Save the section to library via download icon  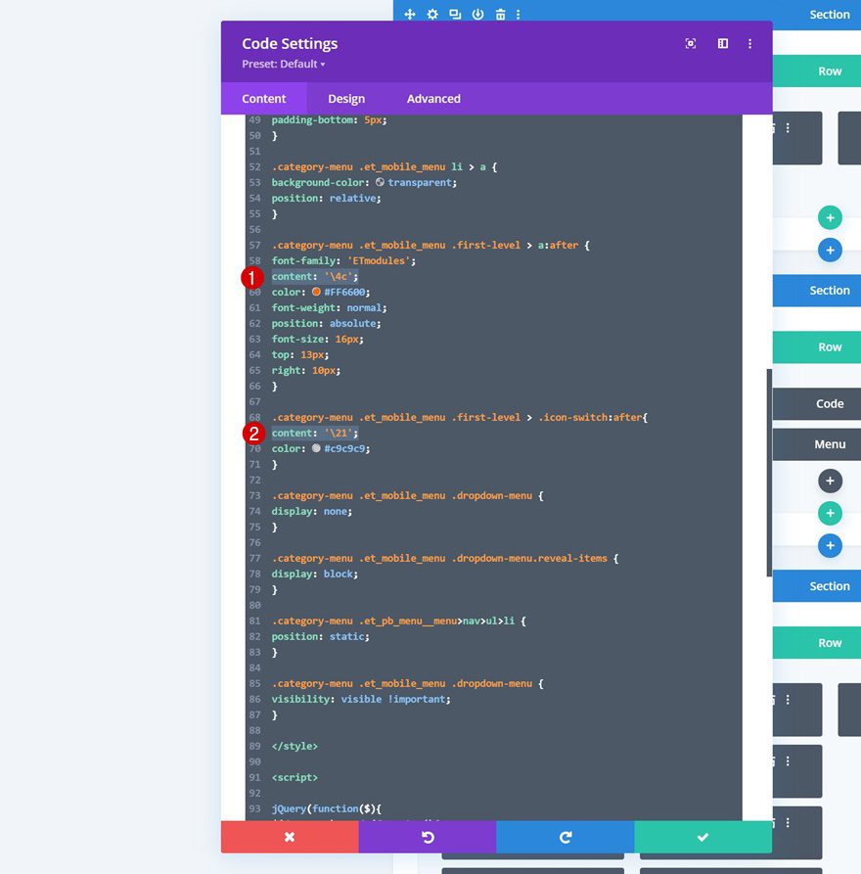click(477, 14)
